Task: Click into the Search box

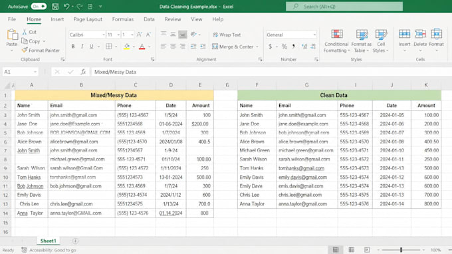Action: coord(344,7)
